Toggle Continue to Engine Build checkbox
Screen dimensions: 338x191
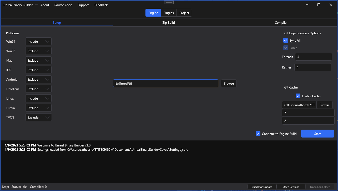pyautogui.click(x=258, y=134)
